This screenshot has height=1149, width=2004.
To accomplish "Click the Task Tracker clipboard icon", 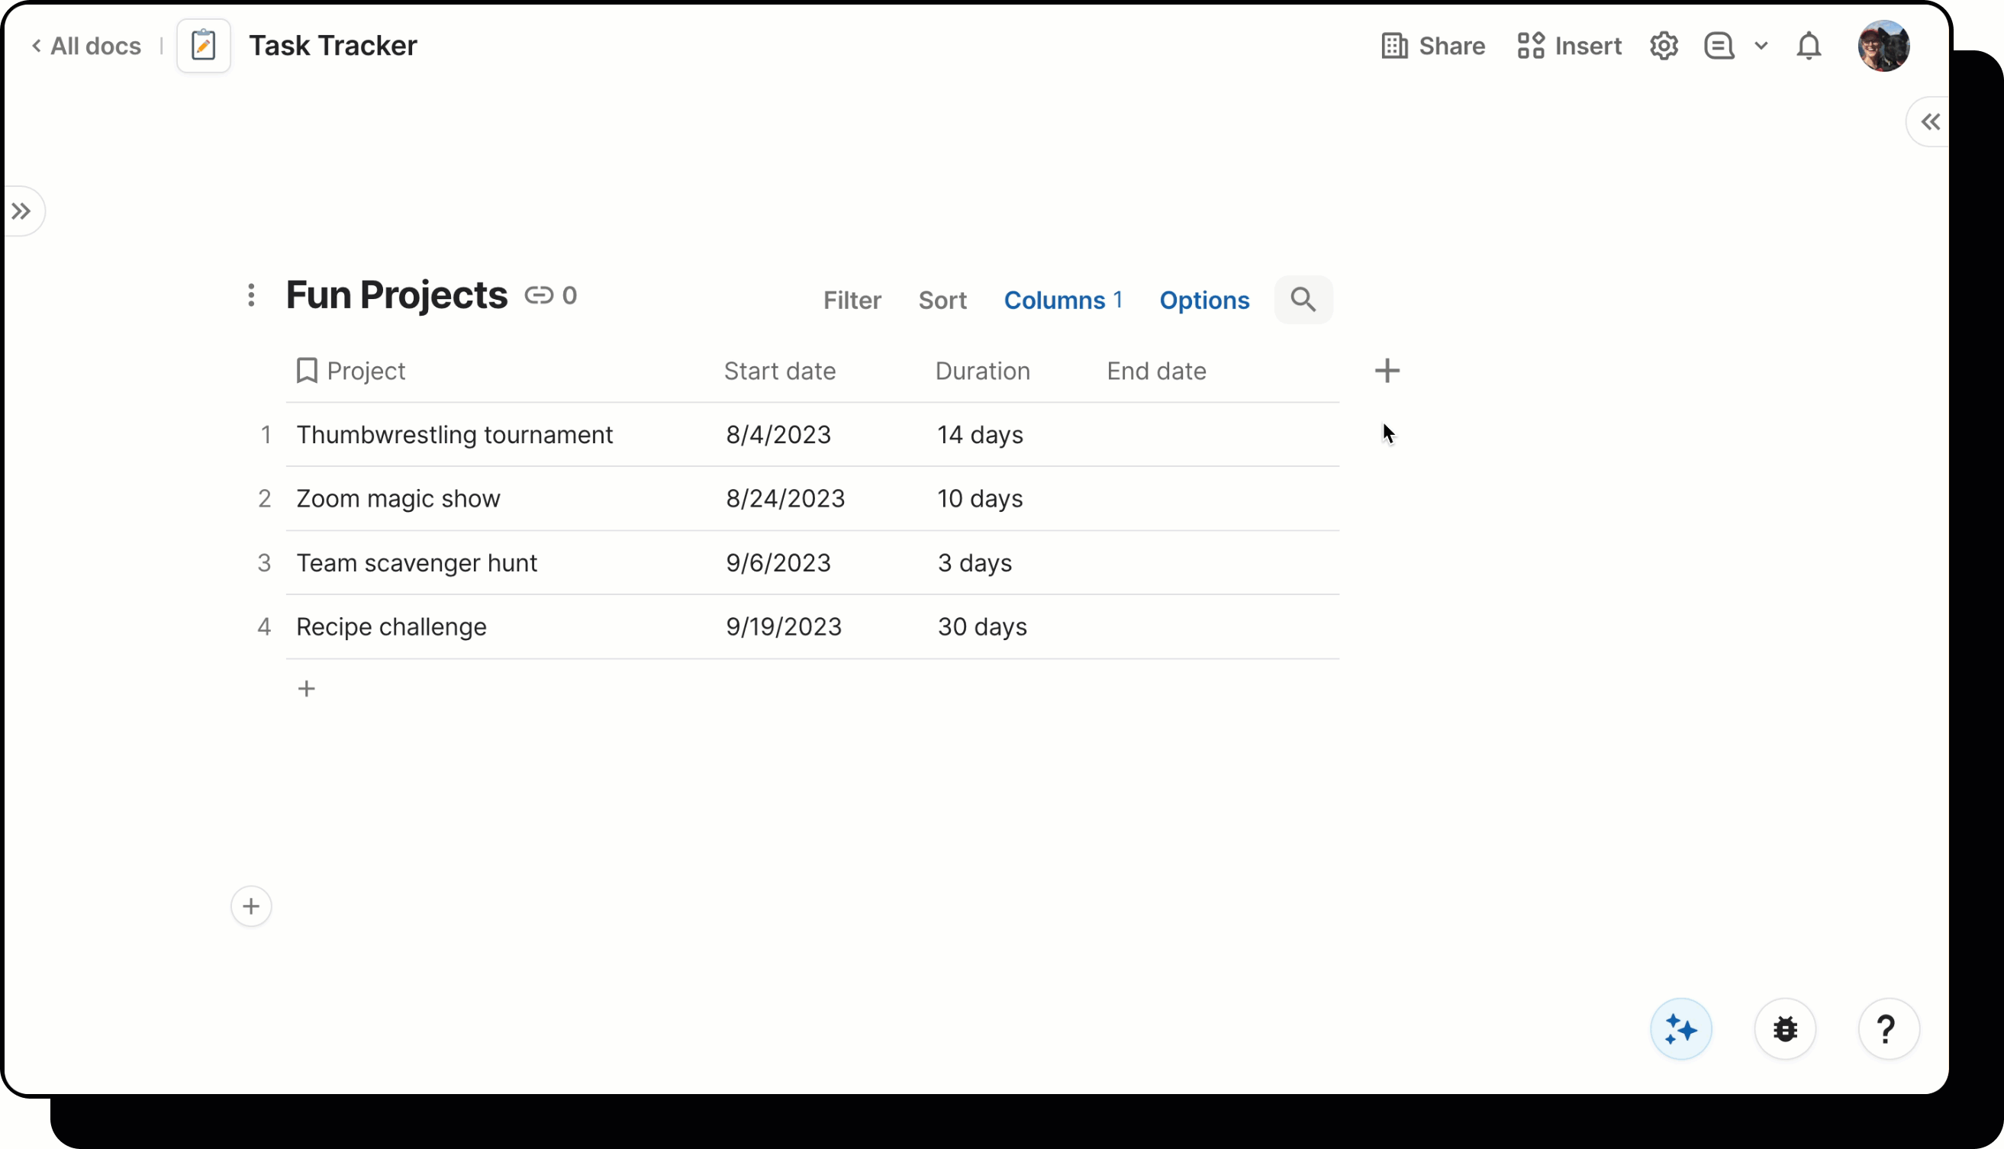I will click(204, 45).
